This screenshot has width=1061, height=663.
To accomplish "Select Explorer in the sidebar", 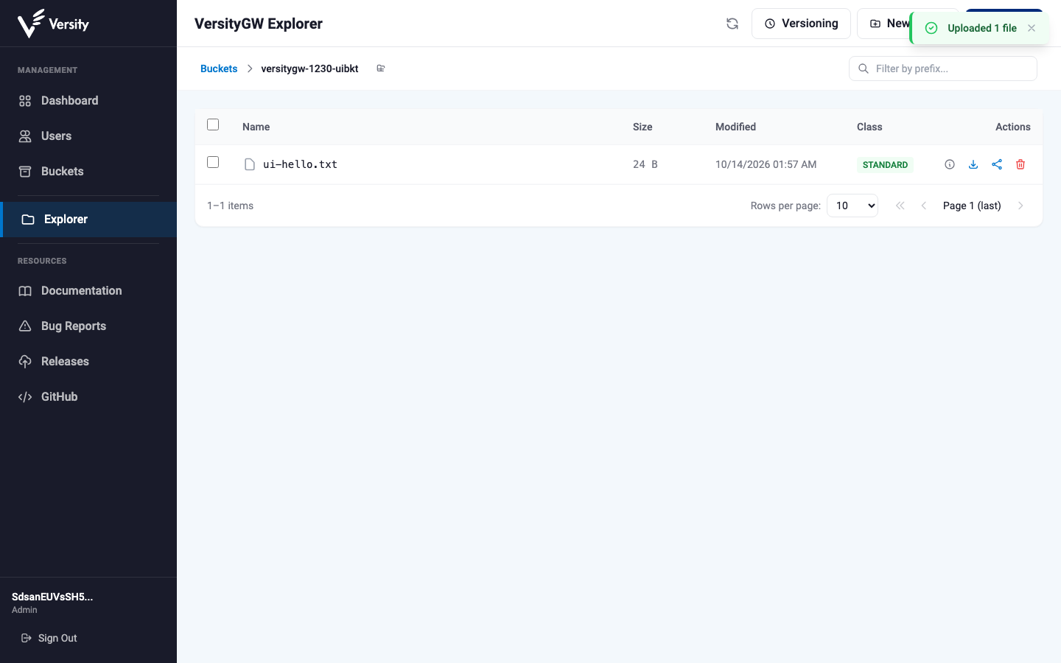I will [88, 220].
